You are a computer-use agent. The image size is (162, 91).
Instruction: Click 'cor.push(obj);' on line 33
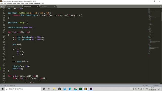(21, 61)
